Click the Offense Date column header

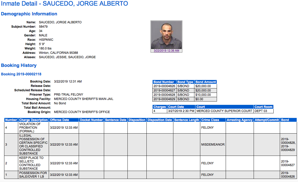coord(64,120)
